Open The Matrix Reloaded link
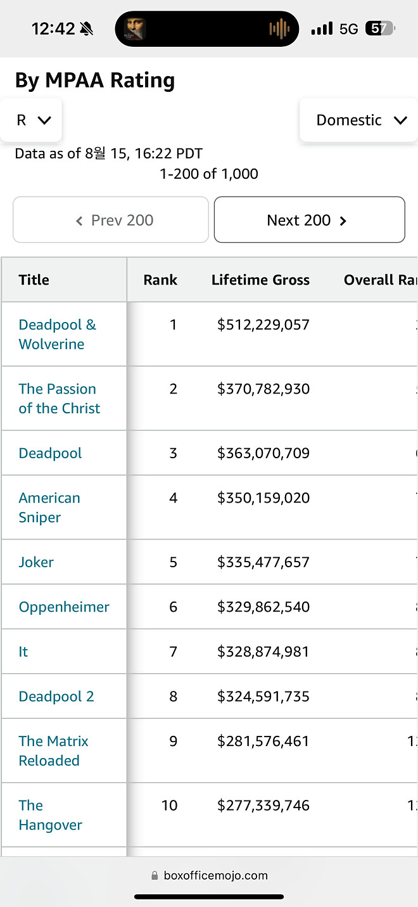This screenshot has width=418, height=907. (x=53, y=750)
